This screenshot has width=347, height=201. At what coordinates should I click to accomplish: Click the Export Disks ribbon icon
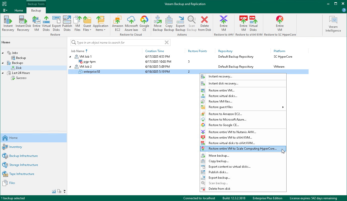(x=56, y=24)
